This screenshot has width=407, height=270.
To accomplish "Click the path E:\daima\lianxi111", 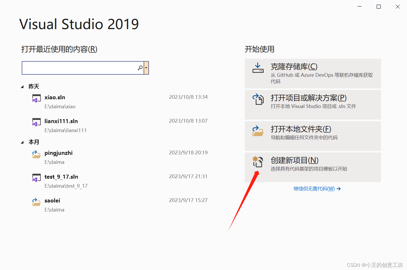I will tap(65, 130).
